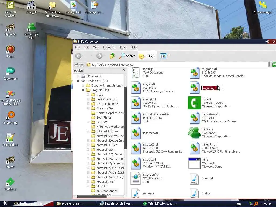Select the Everything desktop shortcut
276x207 pixels.
tap(11, 118)
